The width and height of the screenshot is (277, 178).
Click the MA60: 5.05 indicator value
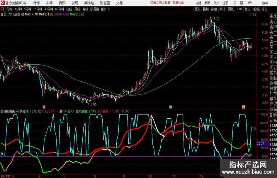77,14
